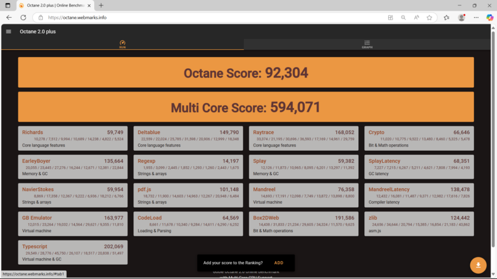Select the Splay benchmark title
This screenshot has width=497, height=279.
coord(260,161)
